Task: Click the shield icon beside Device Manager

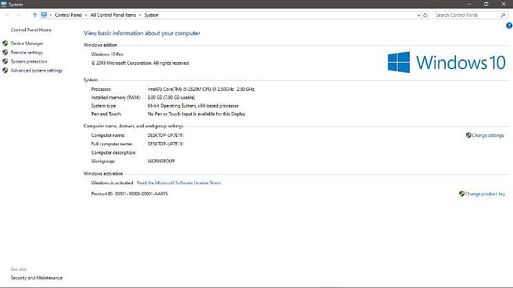Action: pyautogui.click(x=6, y=44)
